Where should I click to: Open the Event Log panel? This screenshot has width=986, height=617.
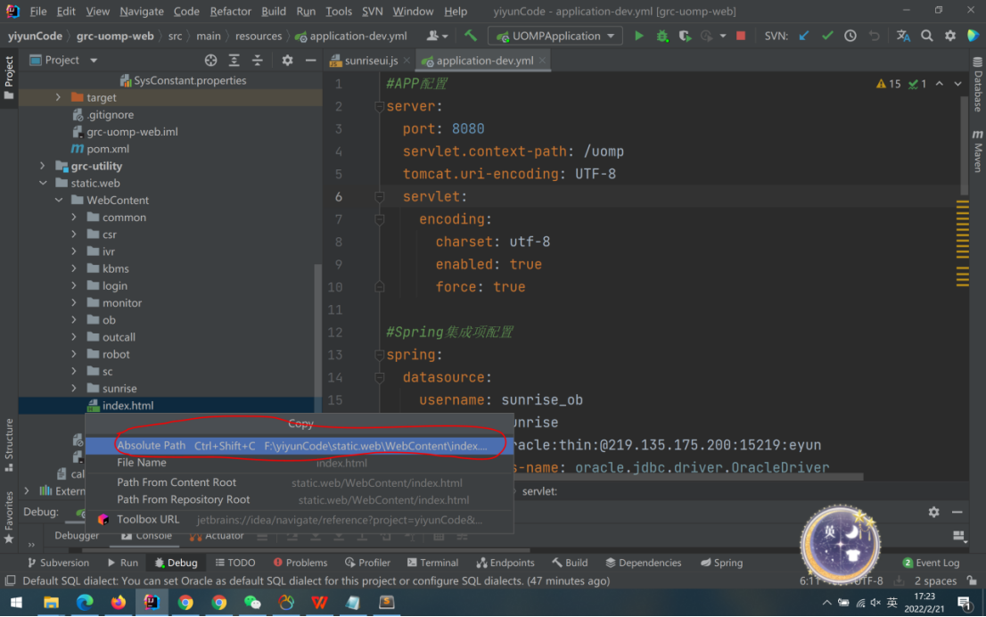[x=931, y=563]
